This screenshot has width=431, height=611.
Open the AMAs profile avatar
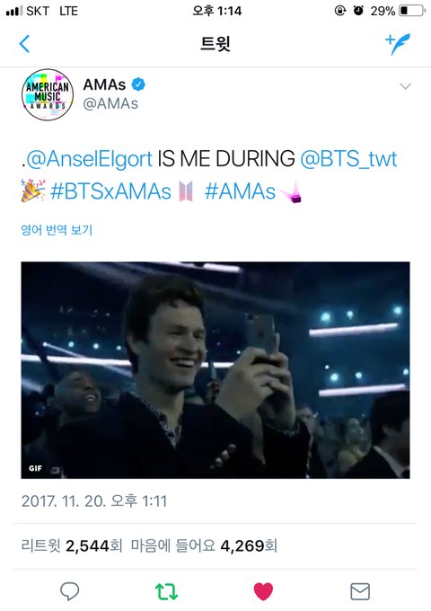(48, 94)
